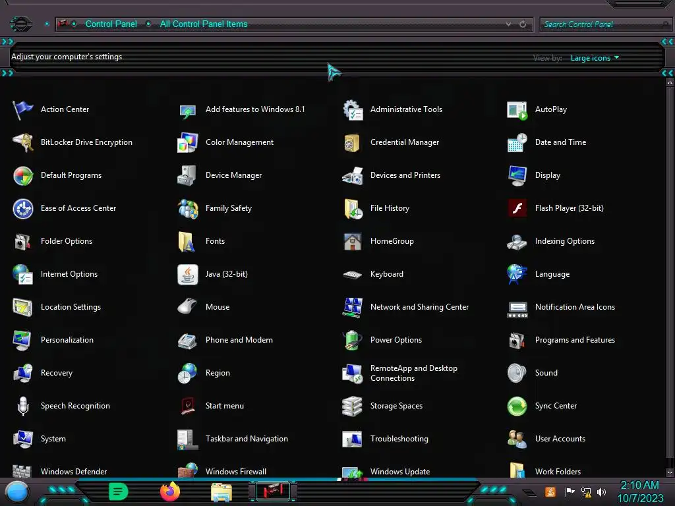
Task: Select the Control Panel breadcrumb
Action: (x=111, y=24)
